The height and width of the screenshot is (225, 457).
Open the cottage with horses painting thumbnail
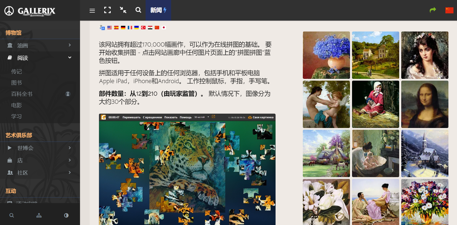click(x=326, y=153)
